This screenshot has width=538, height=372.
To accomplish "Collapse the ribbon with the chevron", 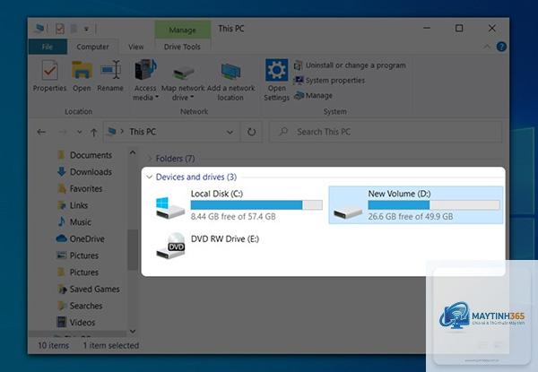I will (x=487, y=47).
